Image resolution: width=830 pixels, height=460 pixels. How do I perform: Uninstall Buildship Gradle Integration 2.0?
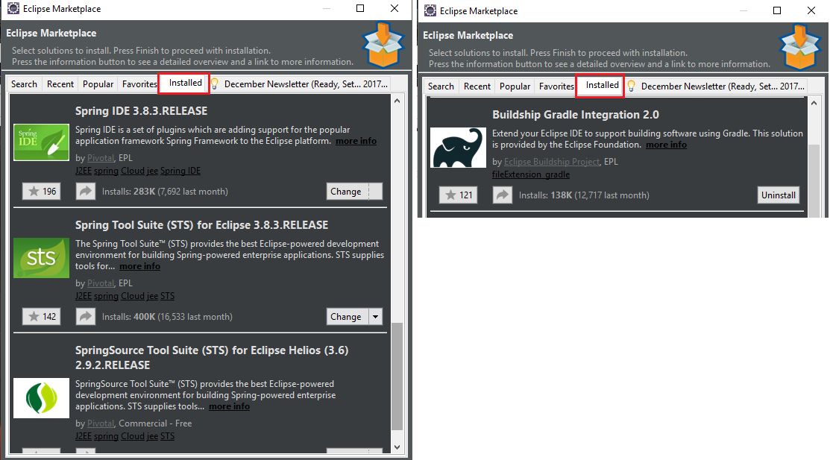coord(778,195)
